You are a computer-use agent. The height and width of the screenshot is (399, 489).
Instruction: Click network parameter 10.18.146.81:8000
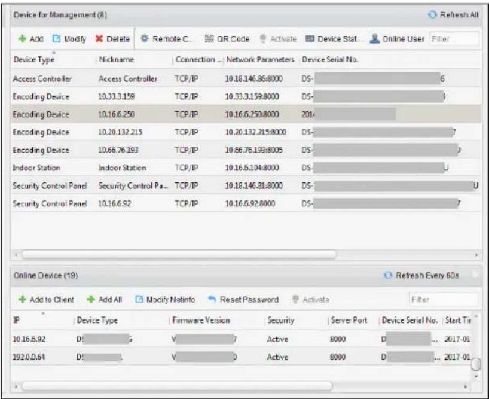pos(254,186)
